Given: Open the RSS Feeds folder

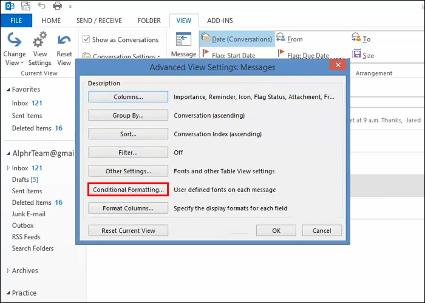Looking at the screenshot, I should click(x=26, y=237).
